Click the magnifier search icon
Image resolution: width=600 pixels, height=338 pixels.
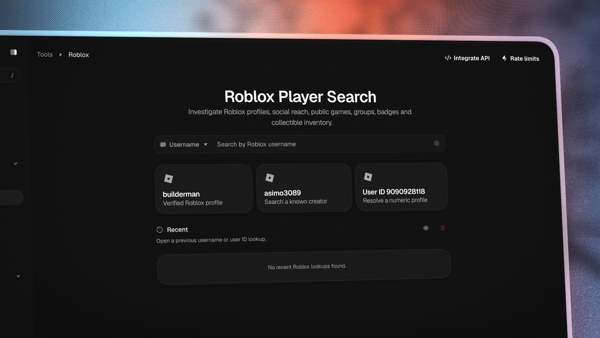[x=437, y=143]
